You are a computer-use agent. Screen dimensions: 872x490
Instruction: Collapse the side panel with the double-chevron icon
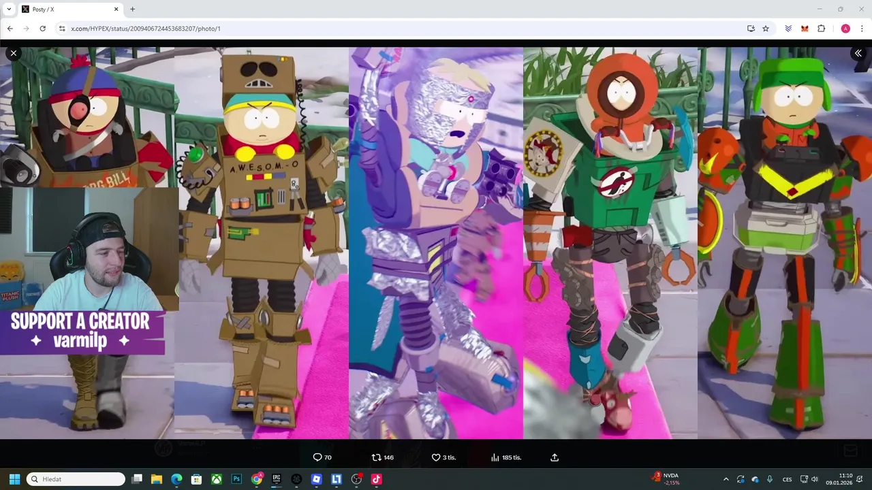(x=858, y=53)
